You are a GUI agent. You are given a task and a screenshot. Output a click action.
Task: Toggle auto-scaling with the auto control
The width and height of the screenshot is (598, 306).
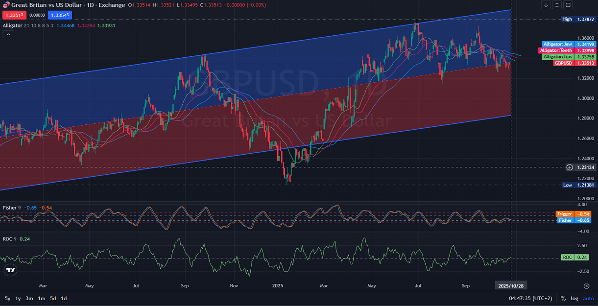click(587, 298)
